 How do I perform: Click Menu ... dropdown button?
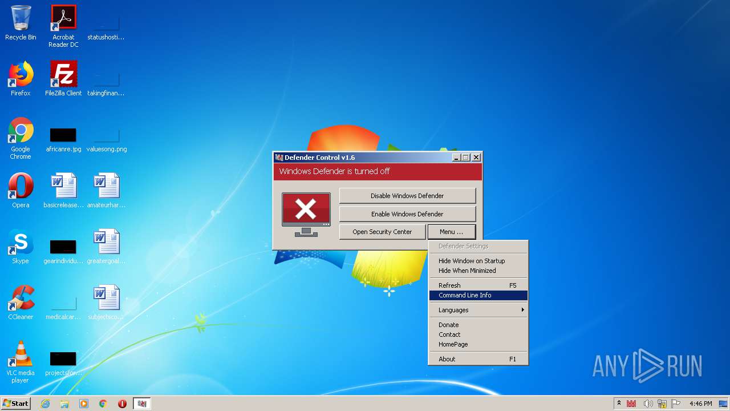click(451, 232)
